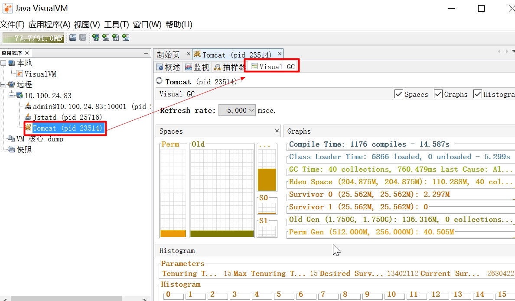Uncheck the Histogram checkbox
The height and width of the screenshot is (301, 515).
[478, 94]
